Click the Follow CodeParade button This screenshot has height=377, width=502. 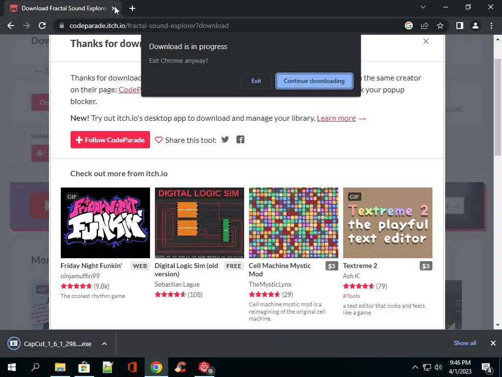pyautogui.click(x=110, y=140)
